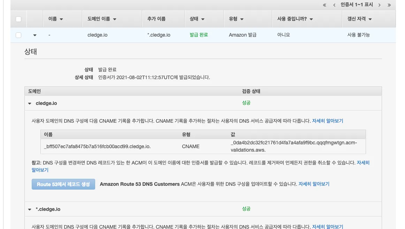Viewport: 405px width, 229px height.
Task: Select the cledge.io certificate row checkbox
Action: pos(18,35)
